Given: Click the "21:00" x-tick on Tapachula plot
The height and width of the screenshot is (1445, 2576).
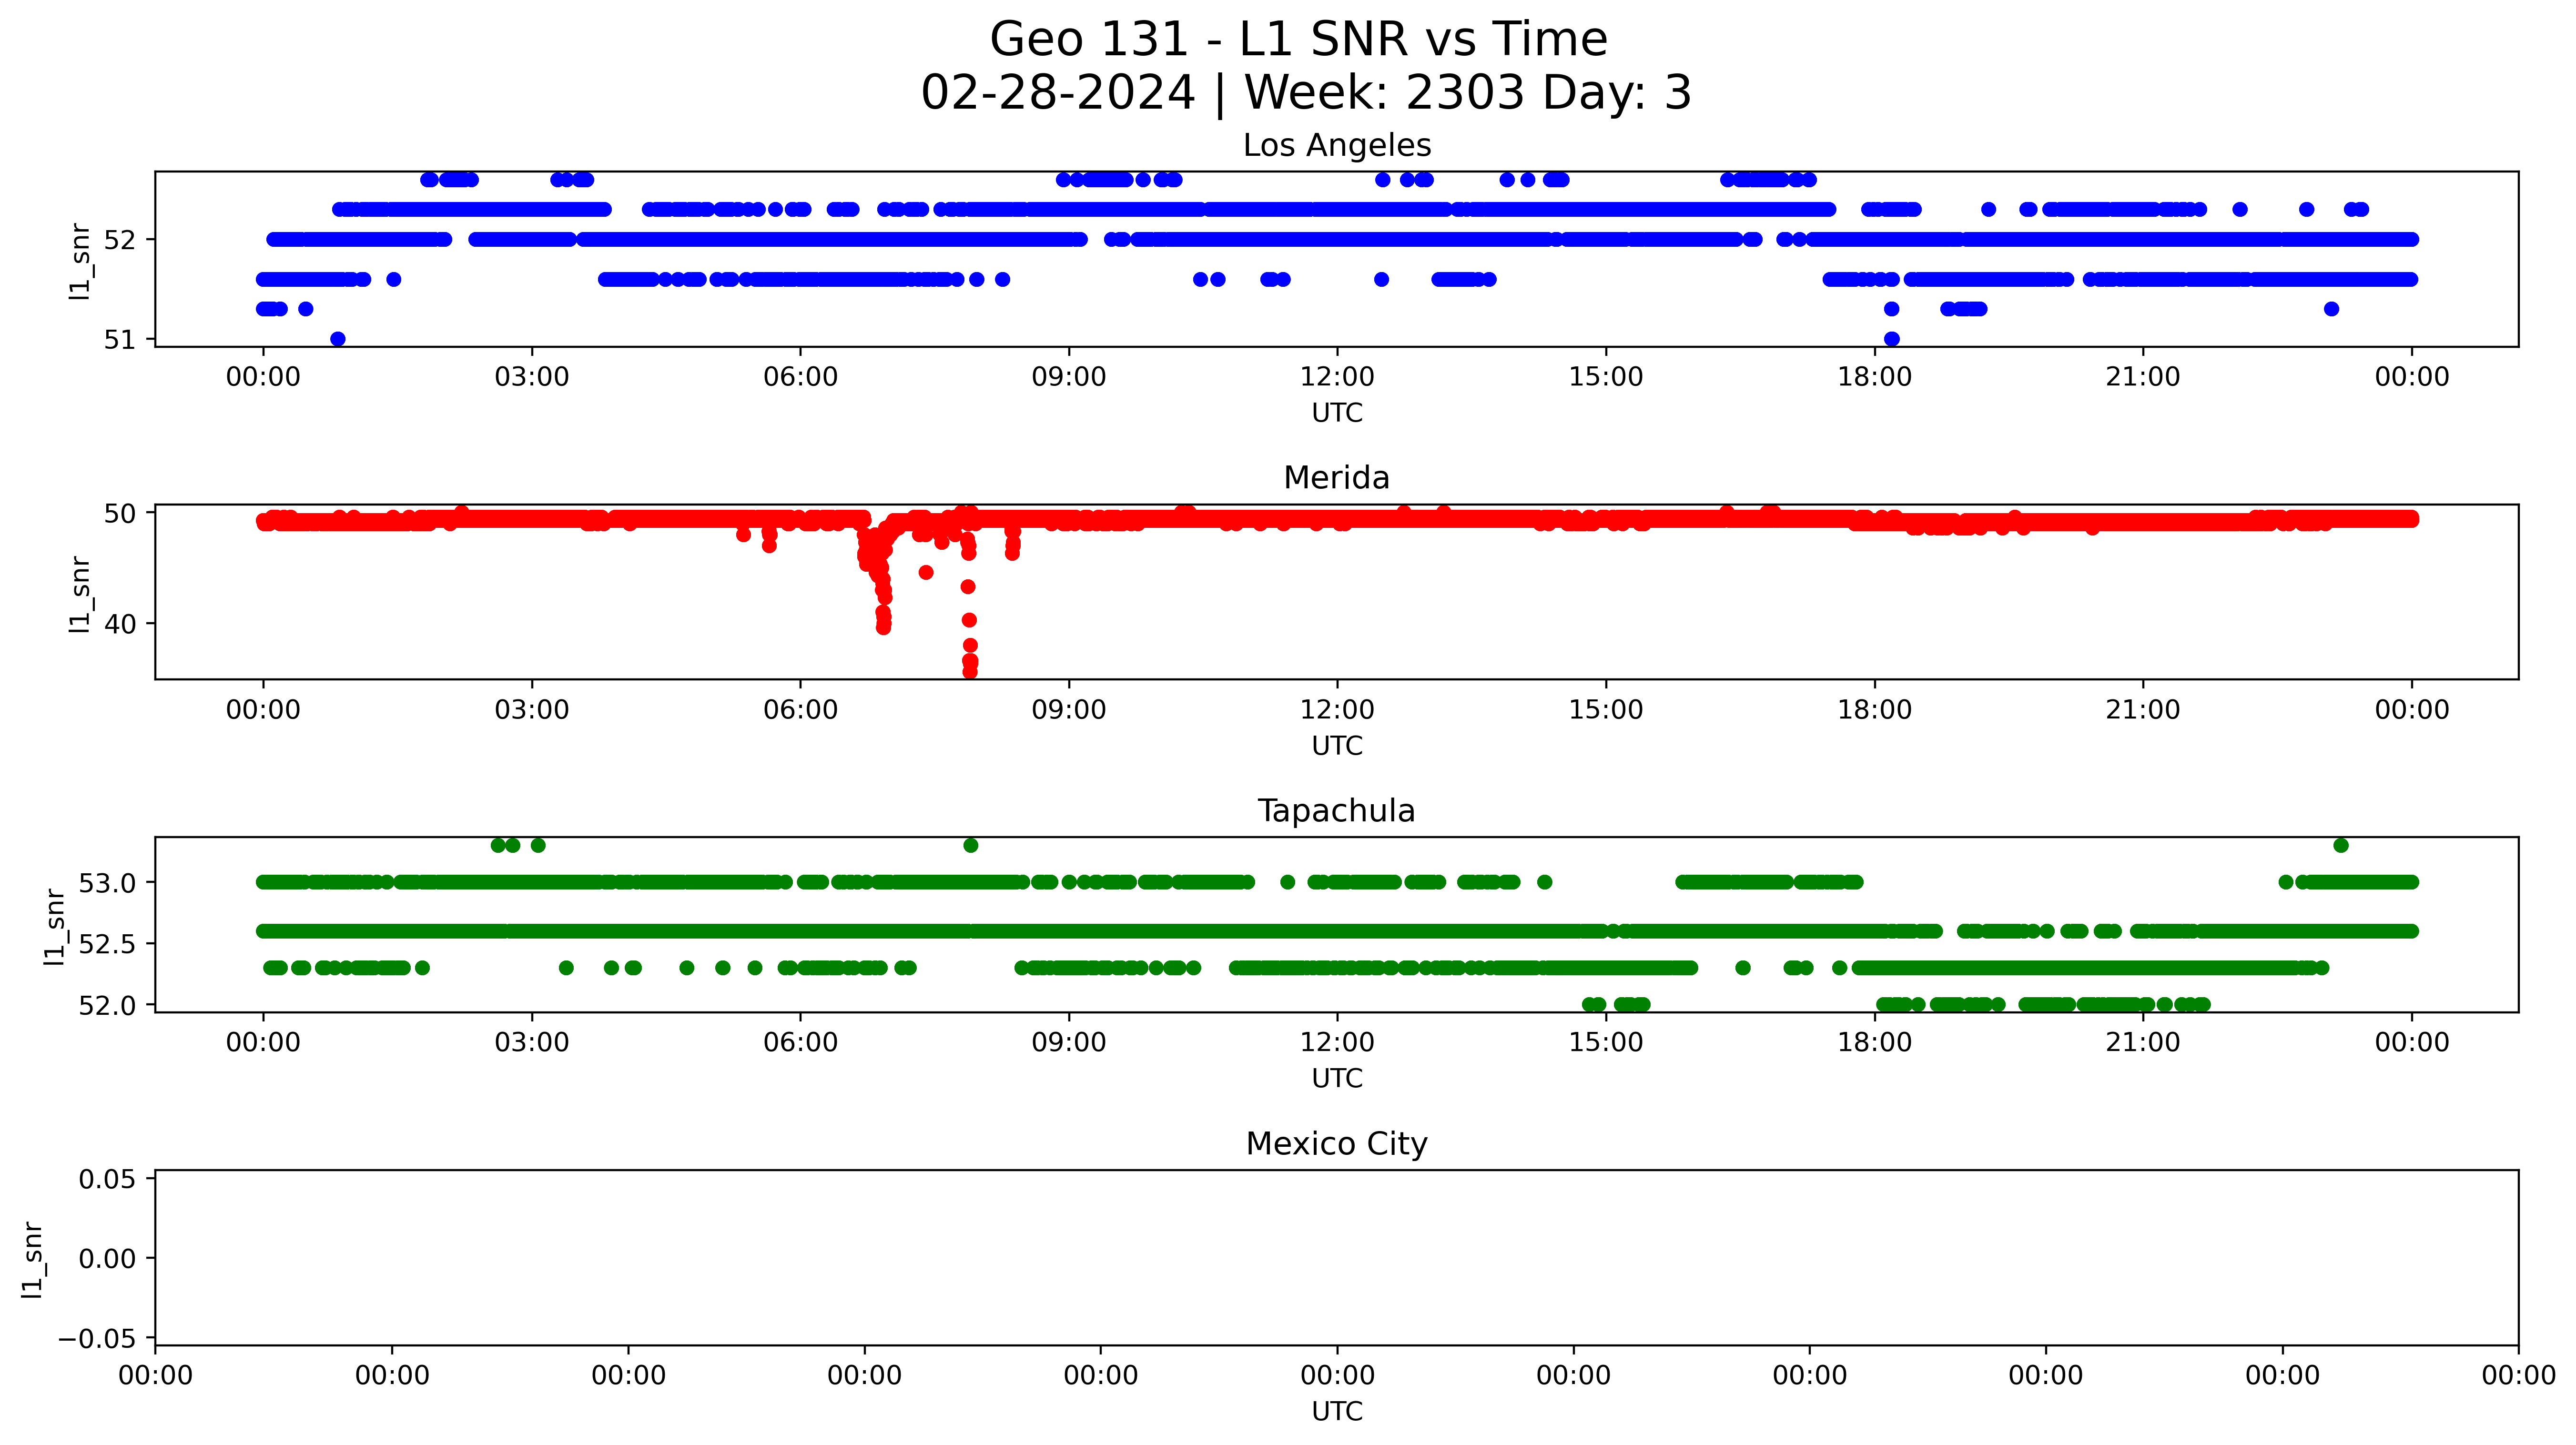Looking at the screenshot, I should (x=2143, y=1043).
